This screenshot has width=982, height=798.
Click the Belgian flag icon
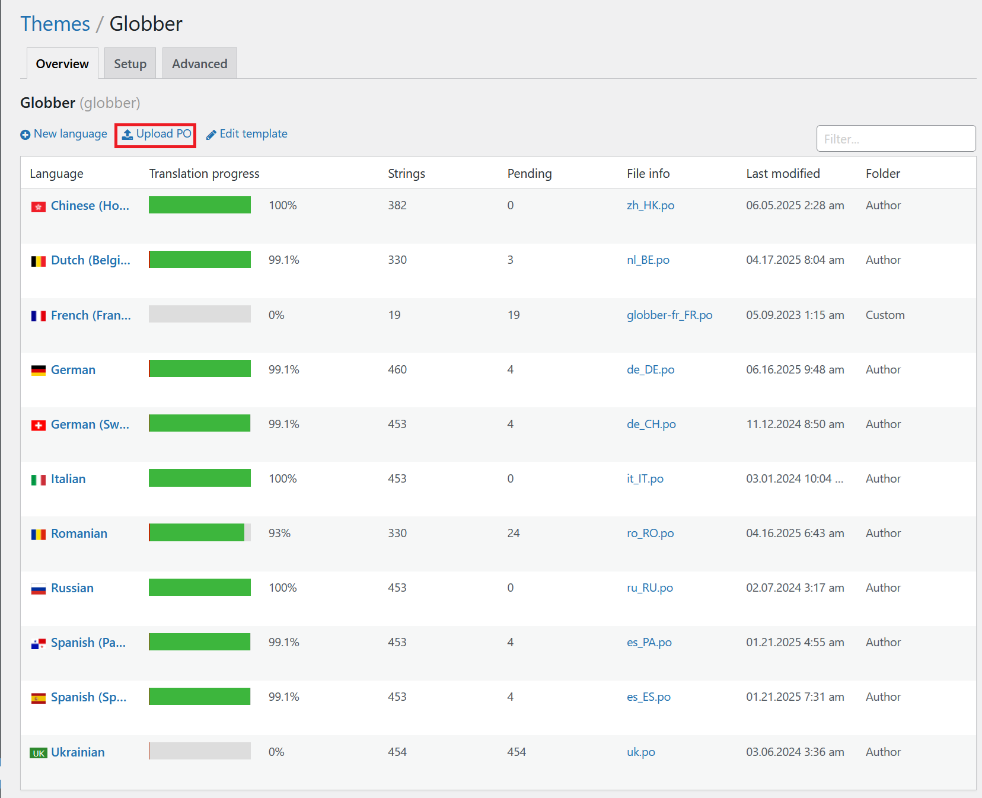coord(39,261)
